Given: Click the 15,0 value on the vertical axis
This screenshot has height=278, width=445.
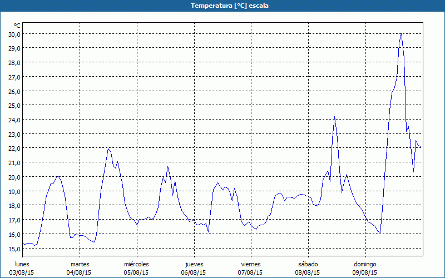Looking at the screenshot, I should pos(14,249).
